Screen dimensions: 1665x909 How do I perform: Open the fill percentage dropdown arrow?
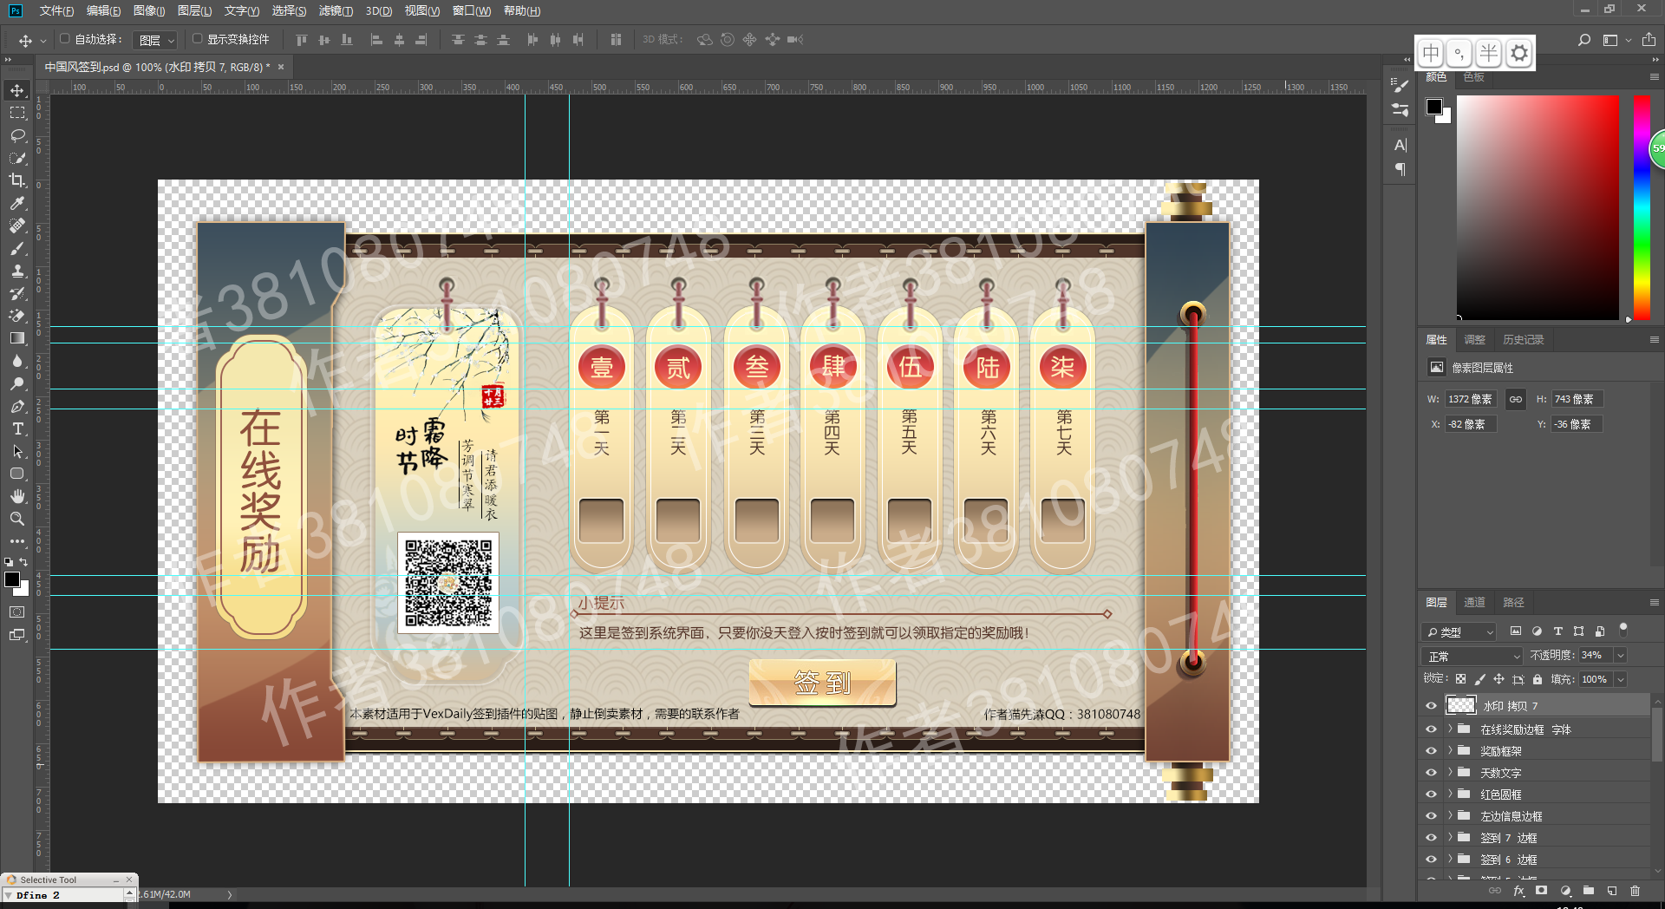pyautogui.click(x=1620, y=679)
